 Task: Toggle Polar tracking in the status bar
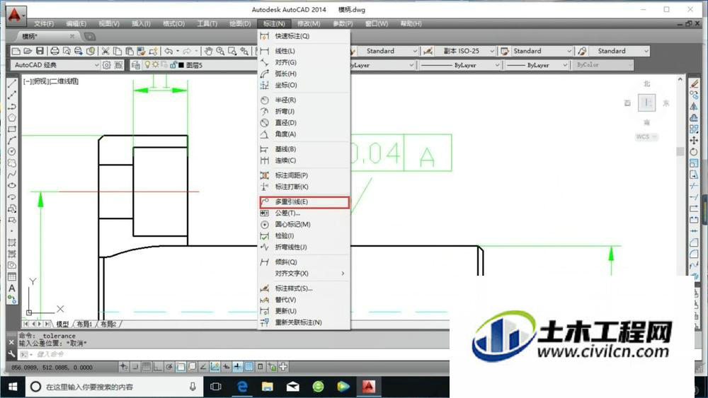click(169, 367)
